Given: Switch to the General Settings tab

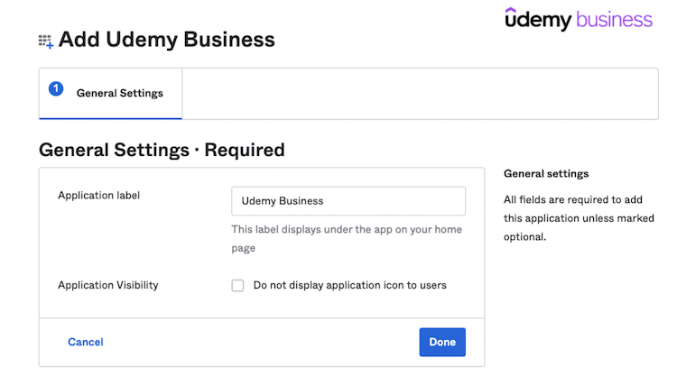Looking at the screenshot, I should (119, 93).
